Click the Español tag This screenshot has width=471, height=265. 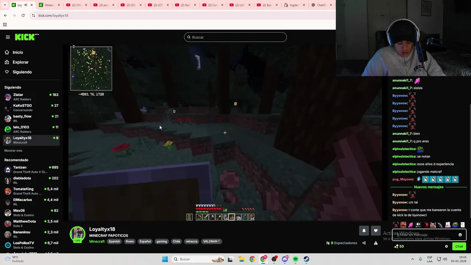pyautogui.click(x=145, y=241)
